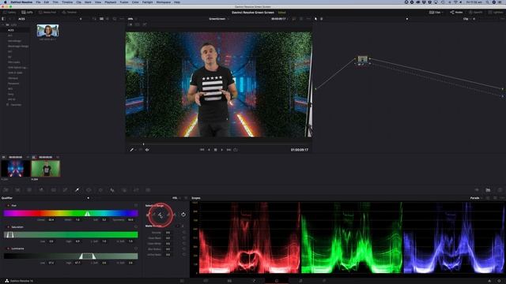Open the Color Match palette
Image resolution: width=506 pixels, height=284 pixels.
(x=17, y=190)
